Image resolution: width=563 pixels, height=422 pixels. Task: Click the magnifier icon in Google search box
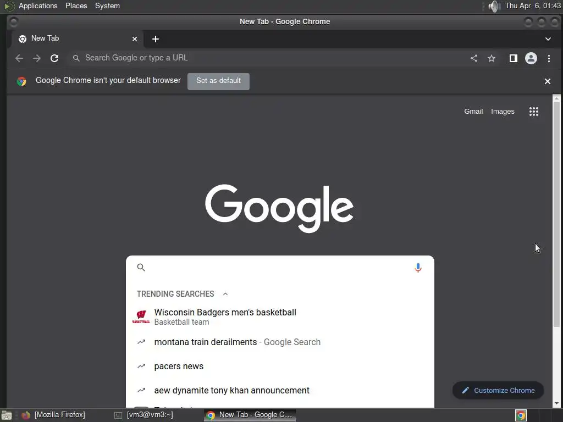(141, 268)
